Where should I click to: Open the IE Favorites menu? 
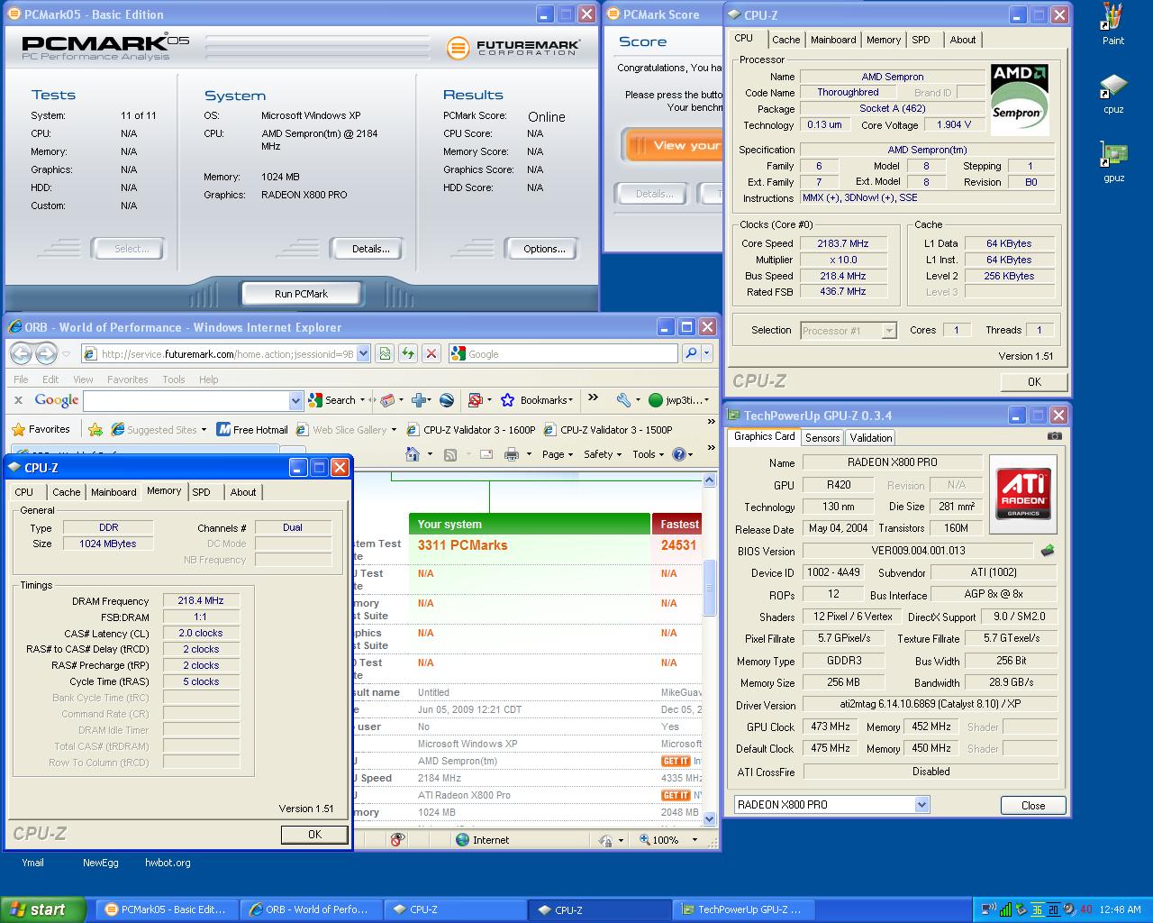tap(128, 379)
